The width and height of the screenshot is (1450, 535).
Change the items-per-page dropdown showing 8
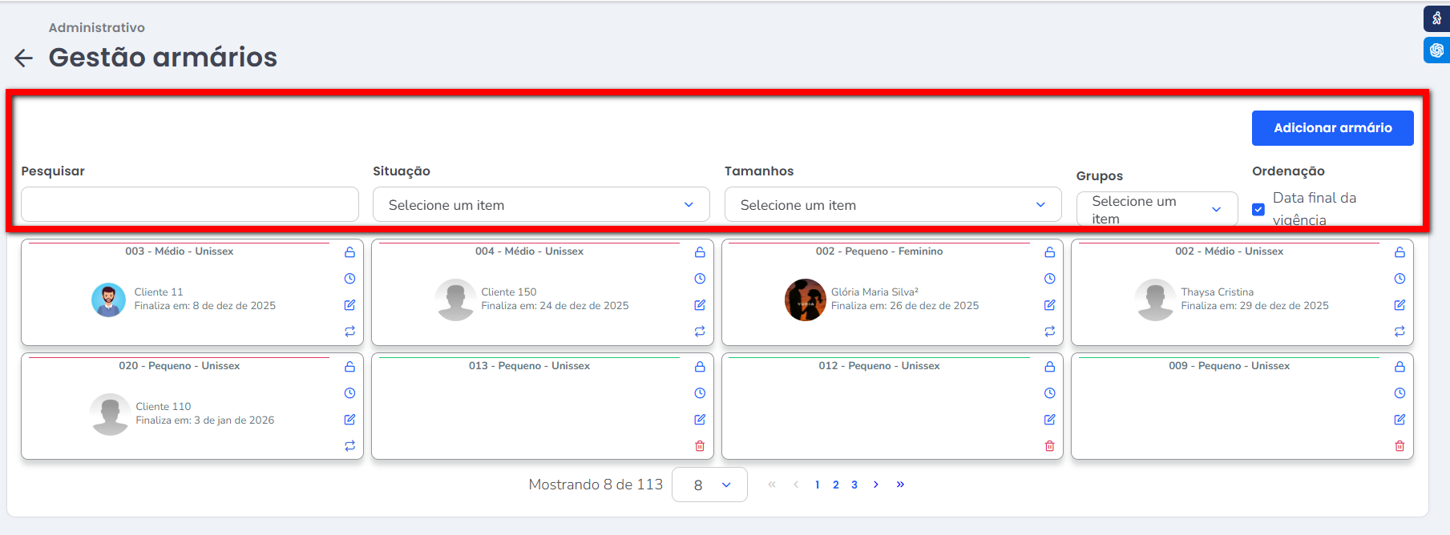pyautogui.click(x=709, y=485)
